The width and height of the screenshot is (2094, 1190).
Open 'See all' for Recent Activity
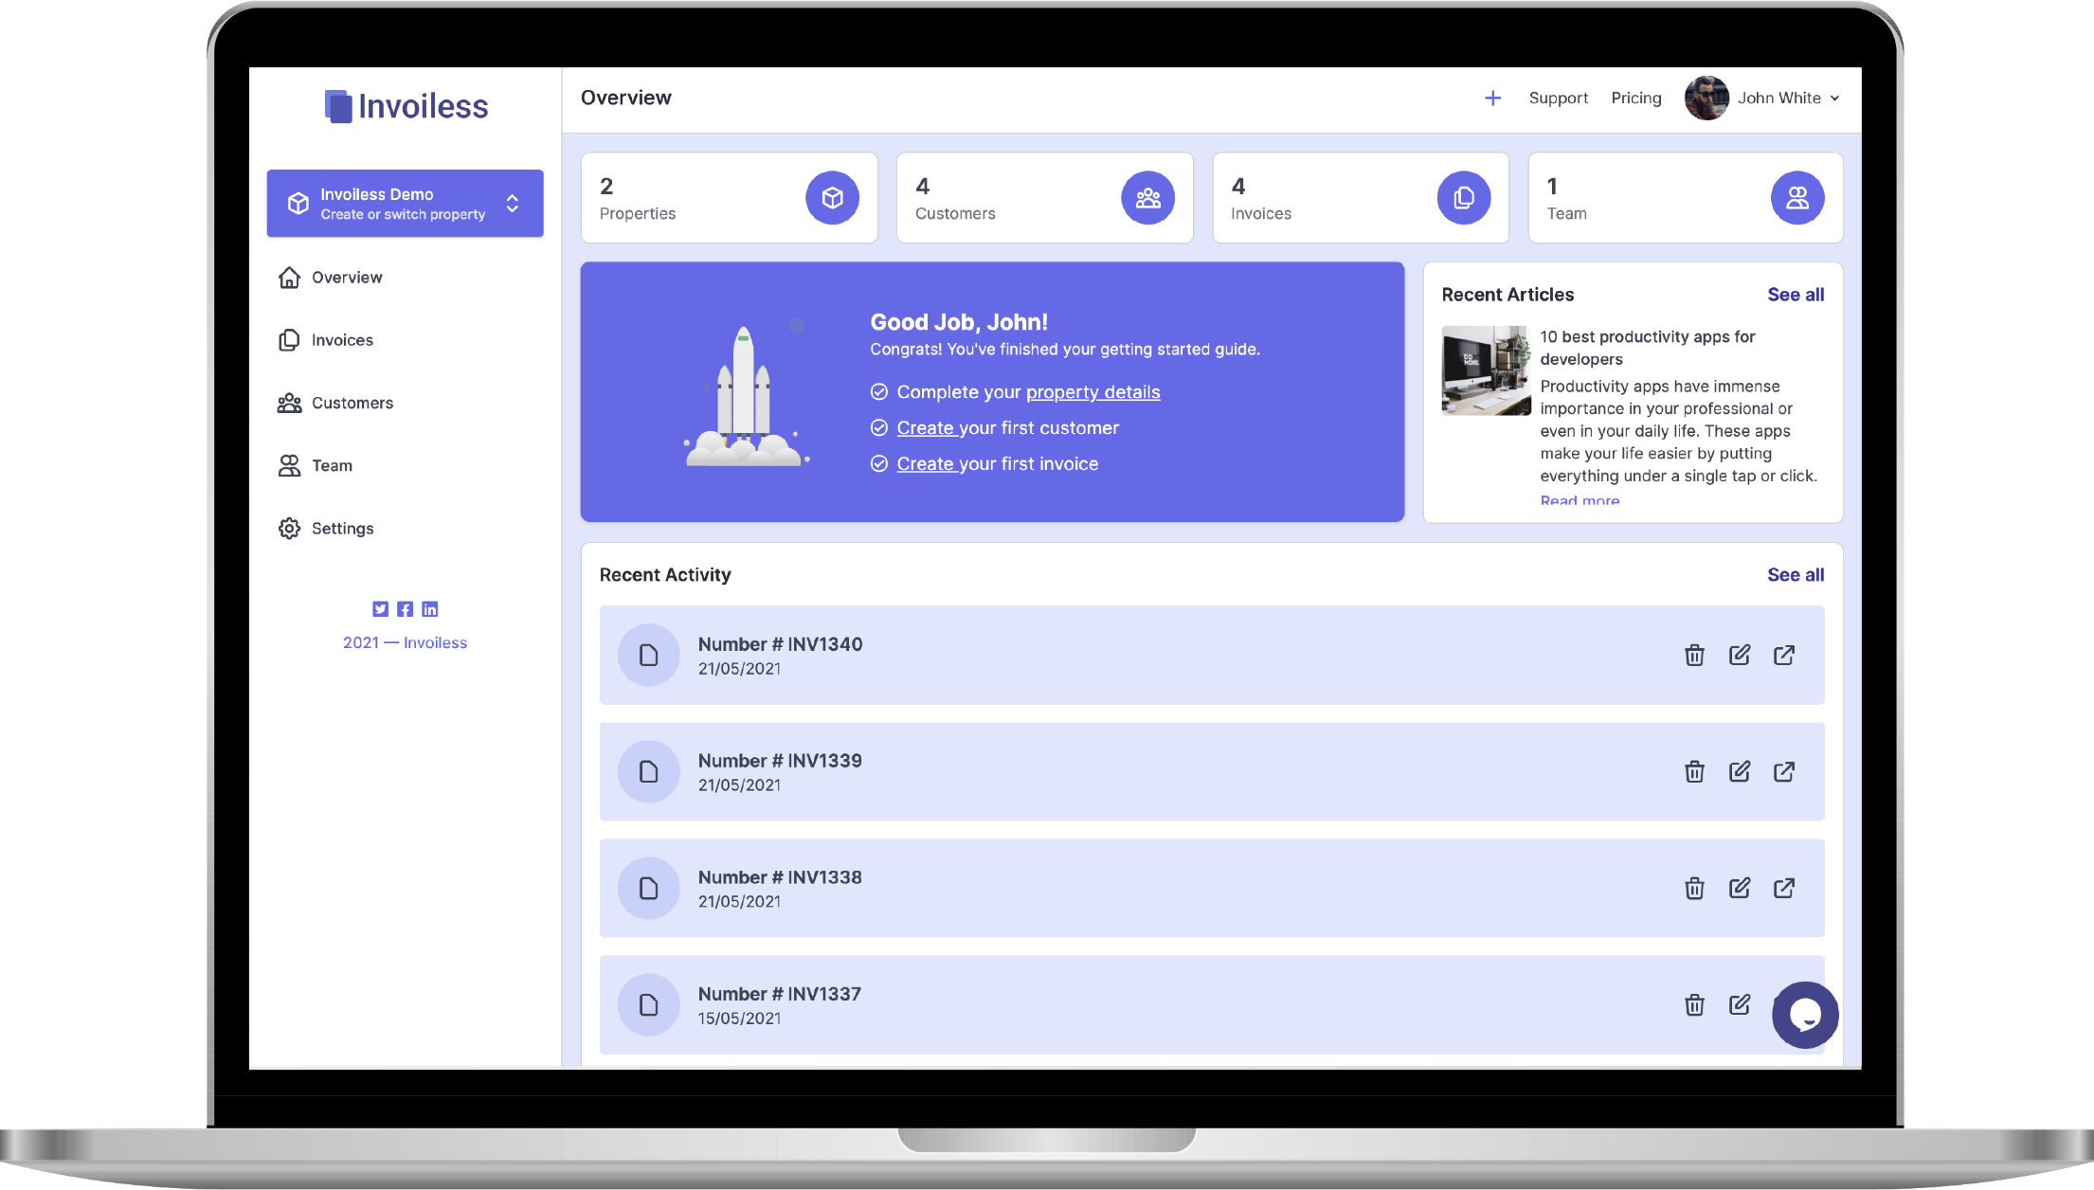click(x=1796, y=574)
